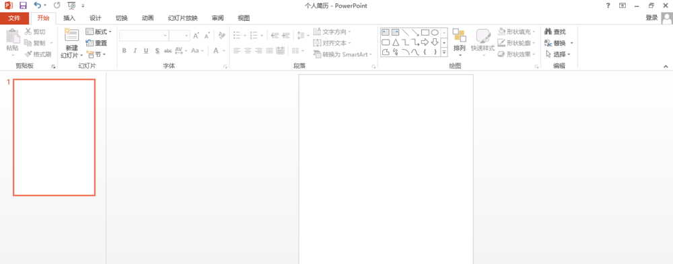Open the 文件 tab

tap(15, 18)
